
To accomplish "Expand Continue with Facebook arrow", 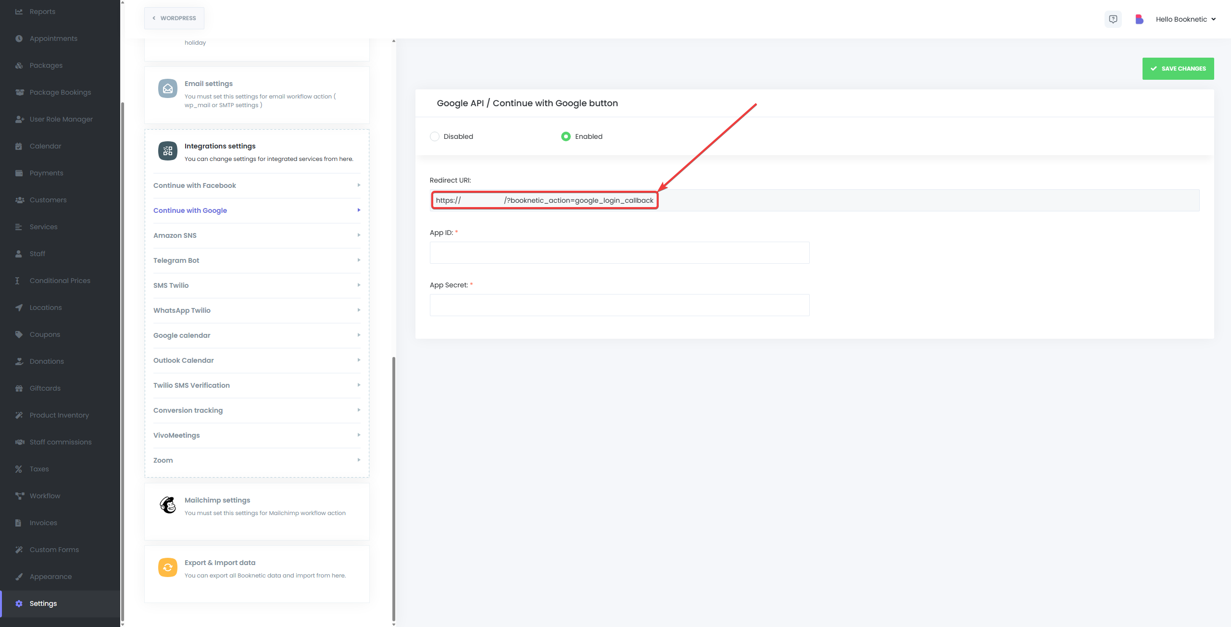I will (x=359, y=185).
